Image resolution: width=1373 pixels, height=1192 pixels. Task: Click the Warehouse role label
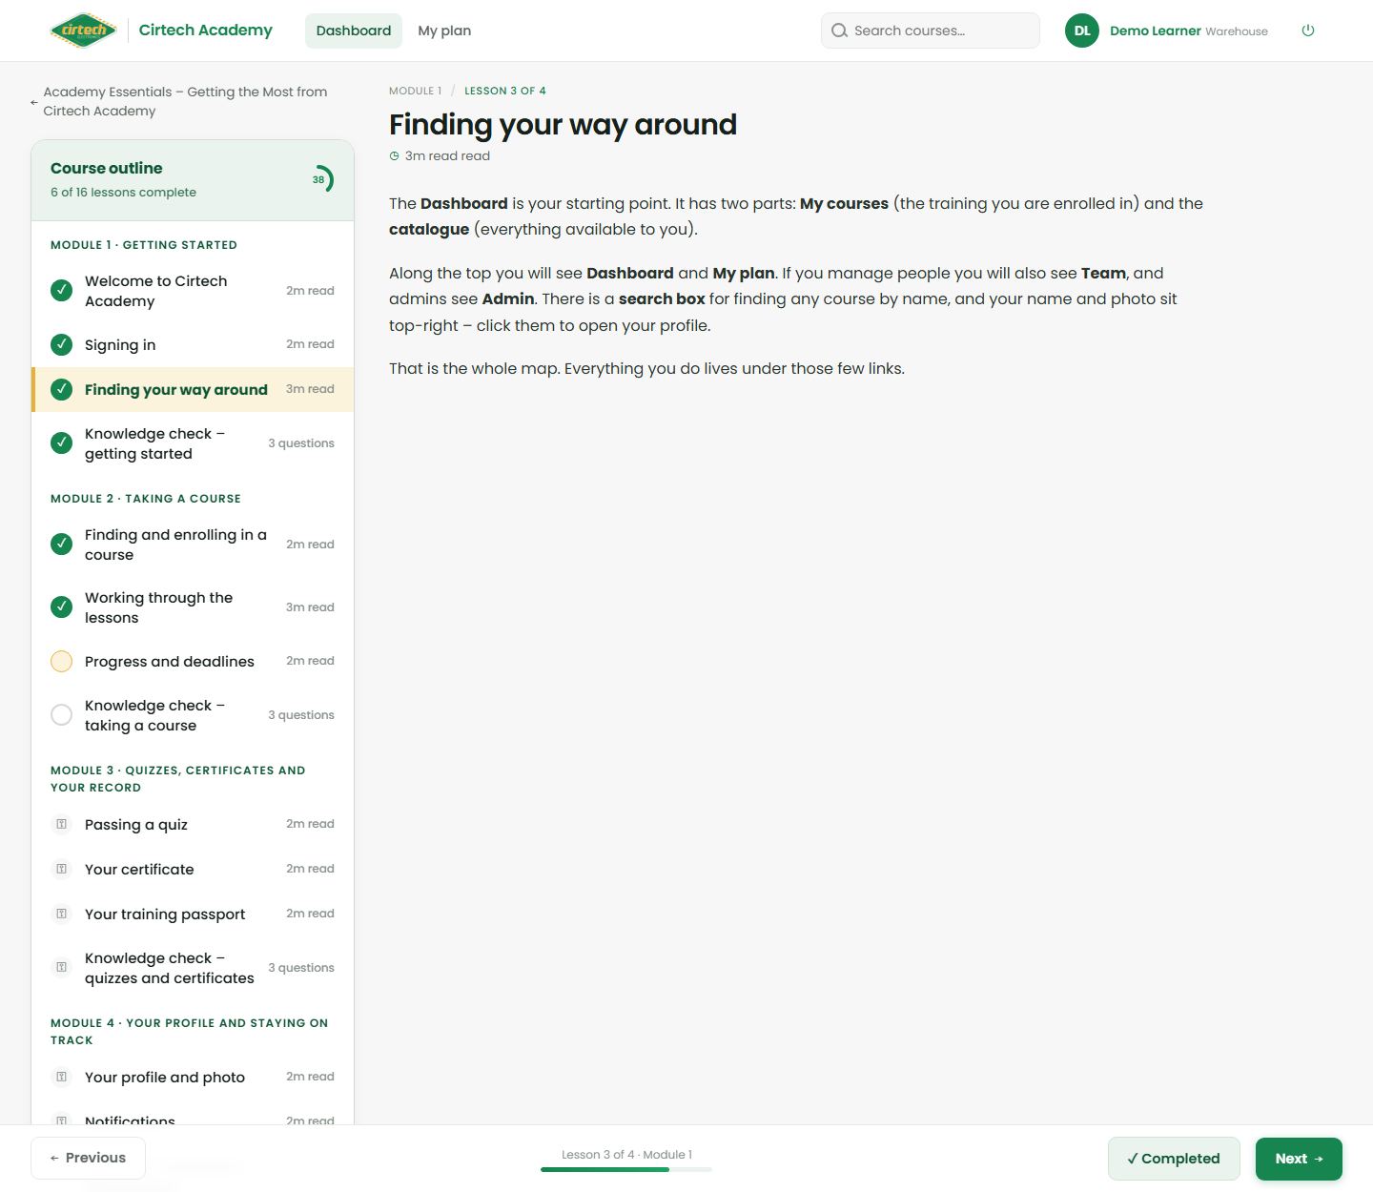click(x=1237, y=31)
